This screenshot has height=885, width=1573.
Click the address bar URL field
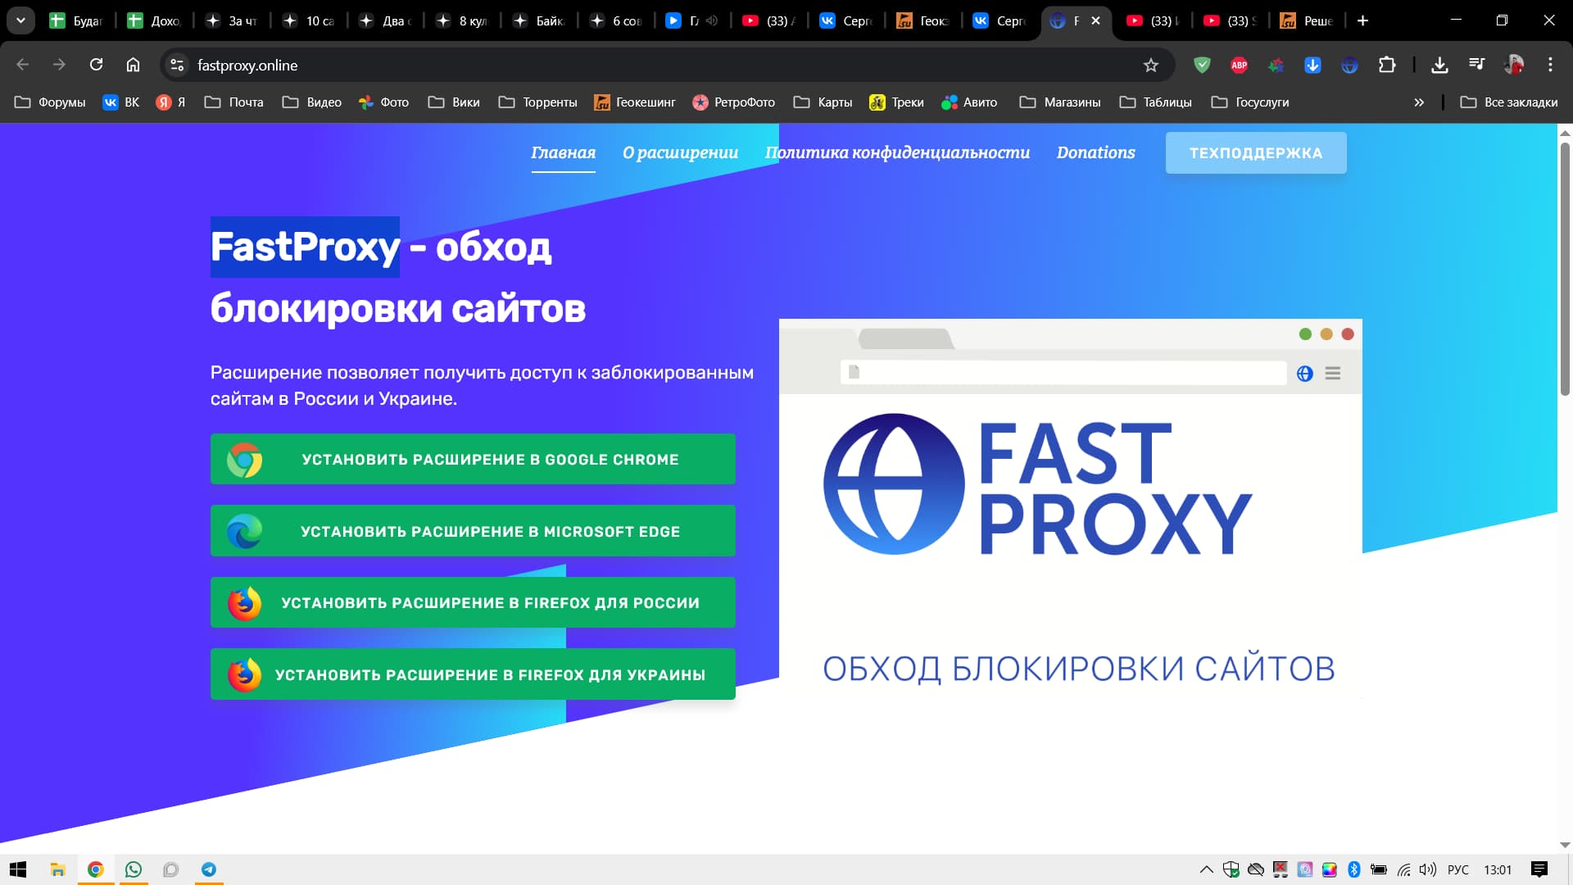click(573, 65)
